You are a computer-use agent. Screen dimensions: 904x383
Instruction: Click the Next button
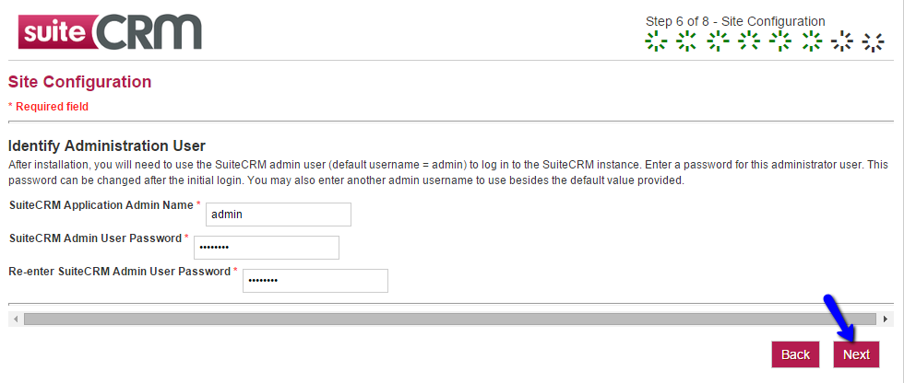[x=856, y=354]
